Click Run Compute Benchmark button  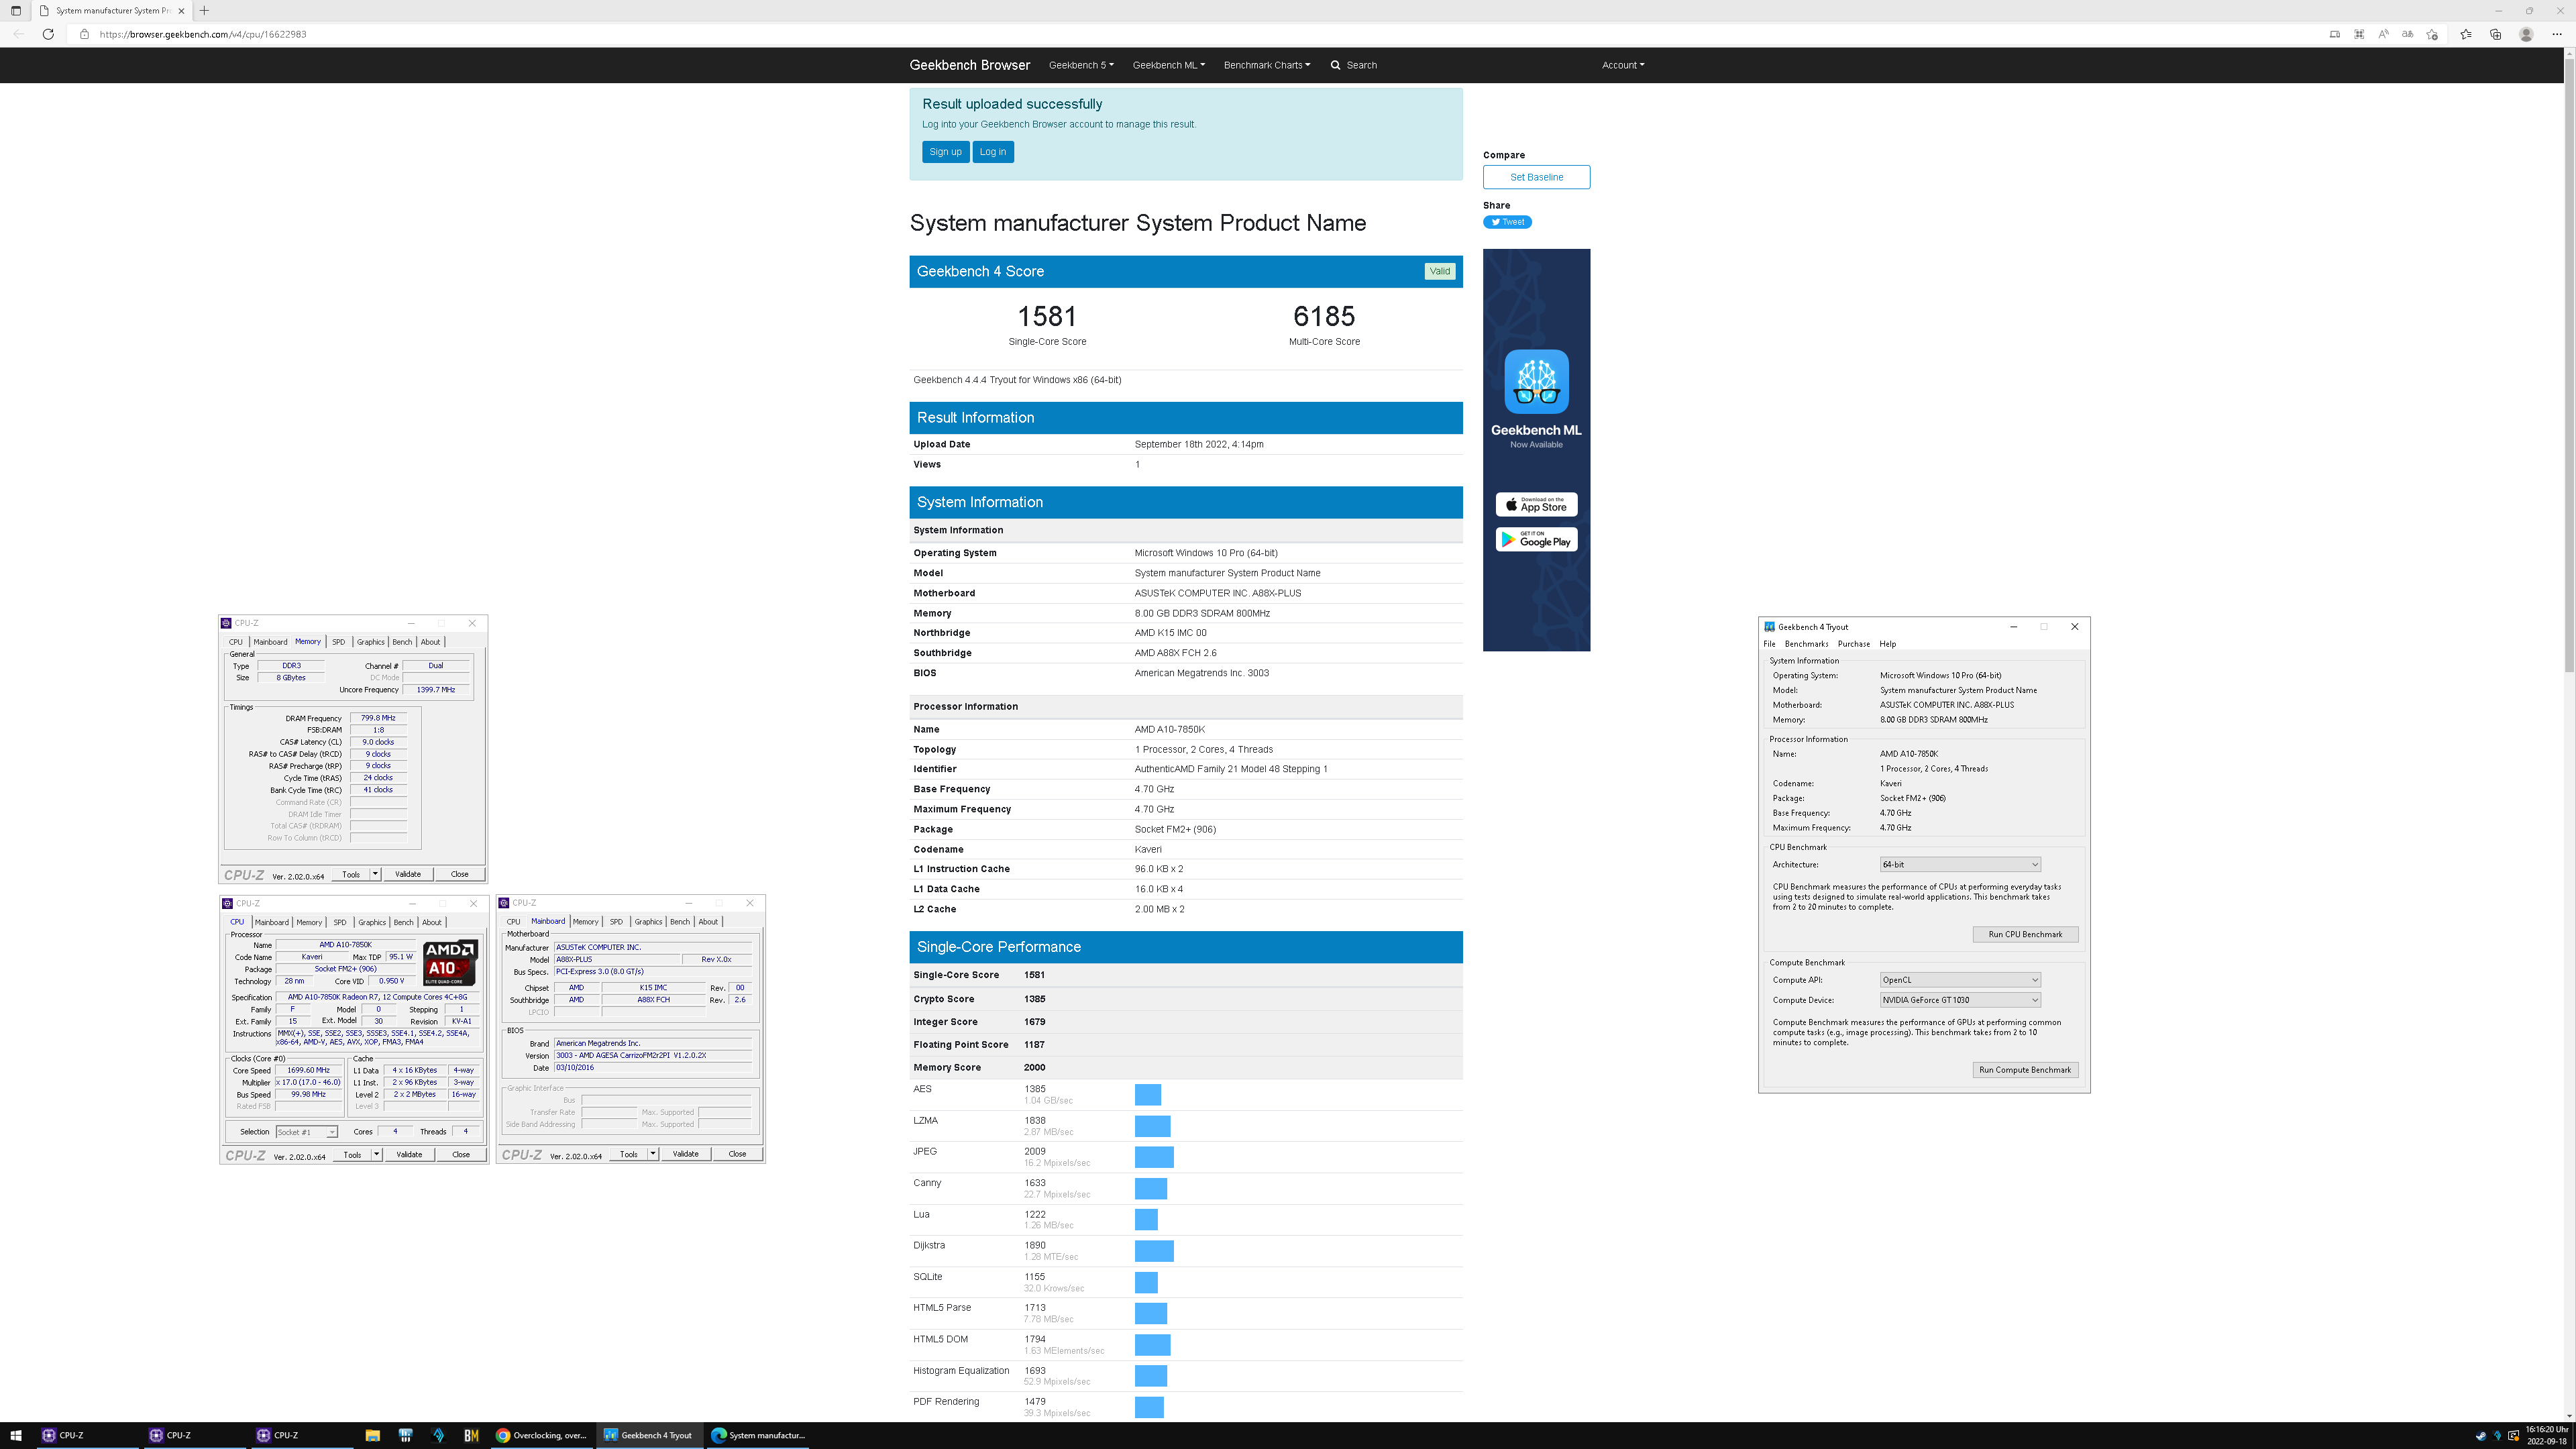(2025, 1070)
